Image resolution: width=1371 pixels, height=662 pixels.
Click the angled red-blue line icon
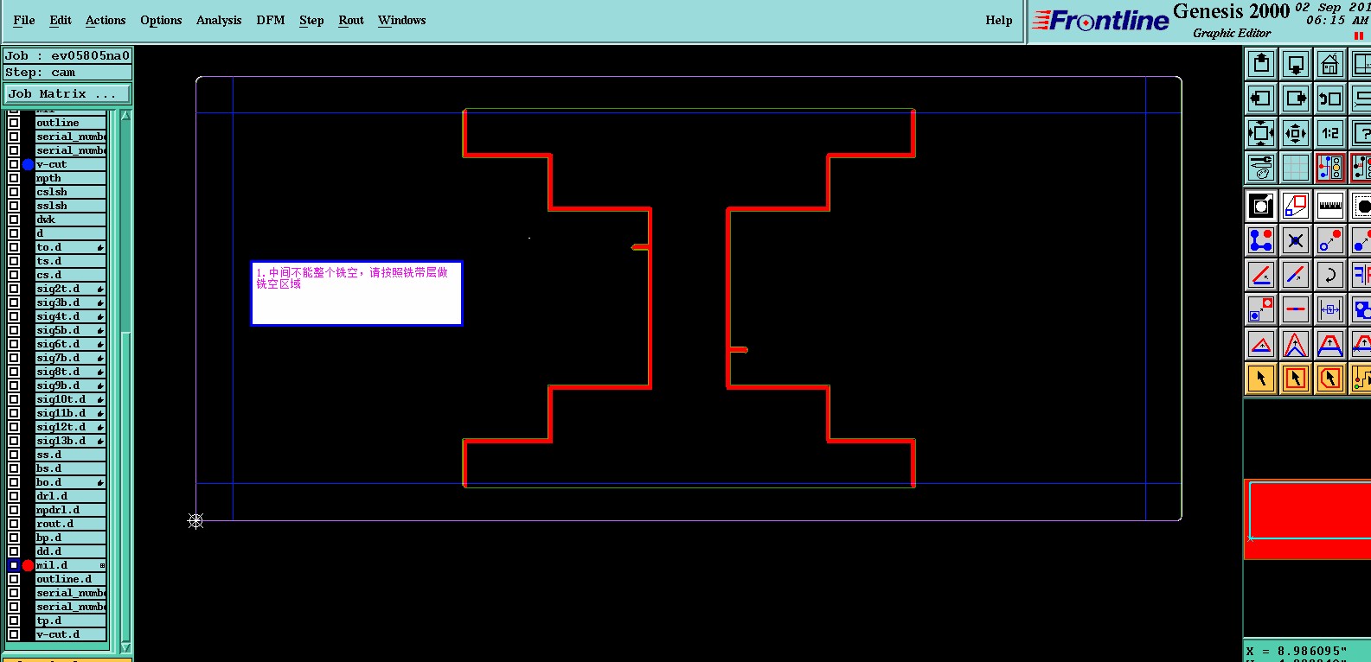coord(1261,275)
